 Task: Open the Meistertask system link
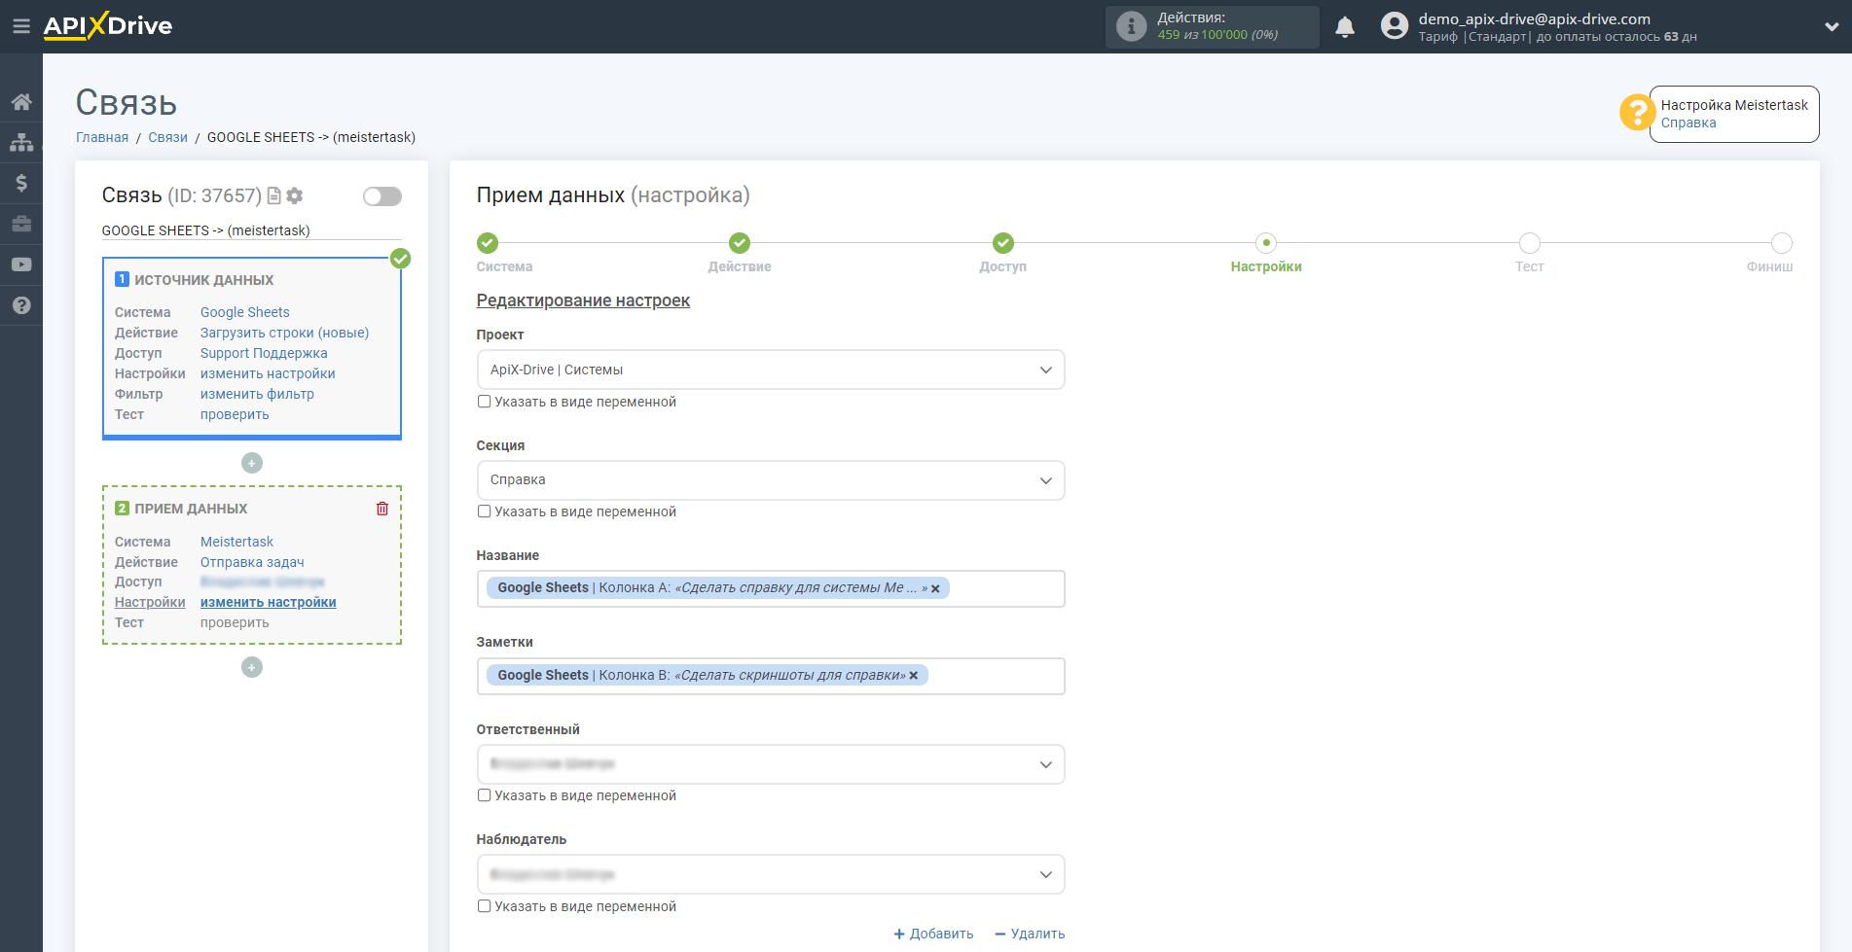[236, 542]
